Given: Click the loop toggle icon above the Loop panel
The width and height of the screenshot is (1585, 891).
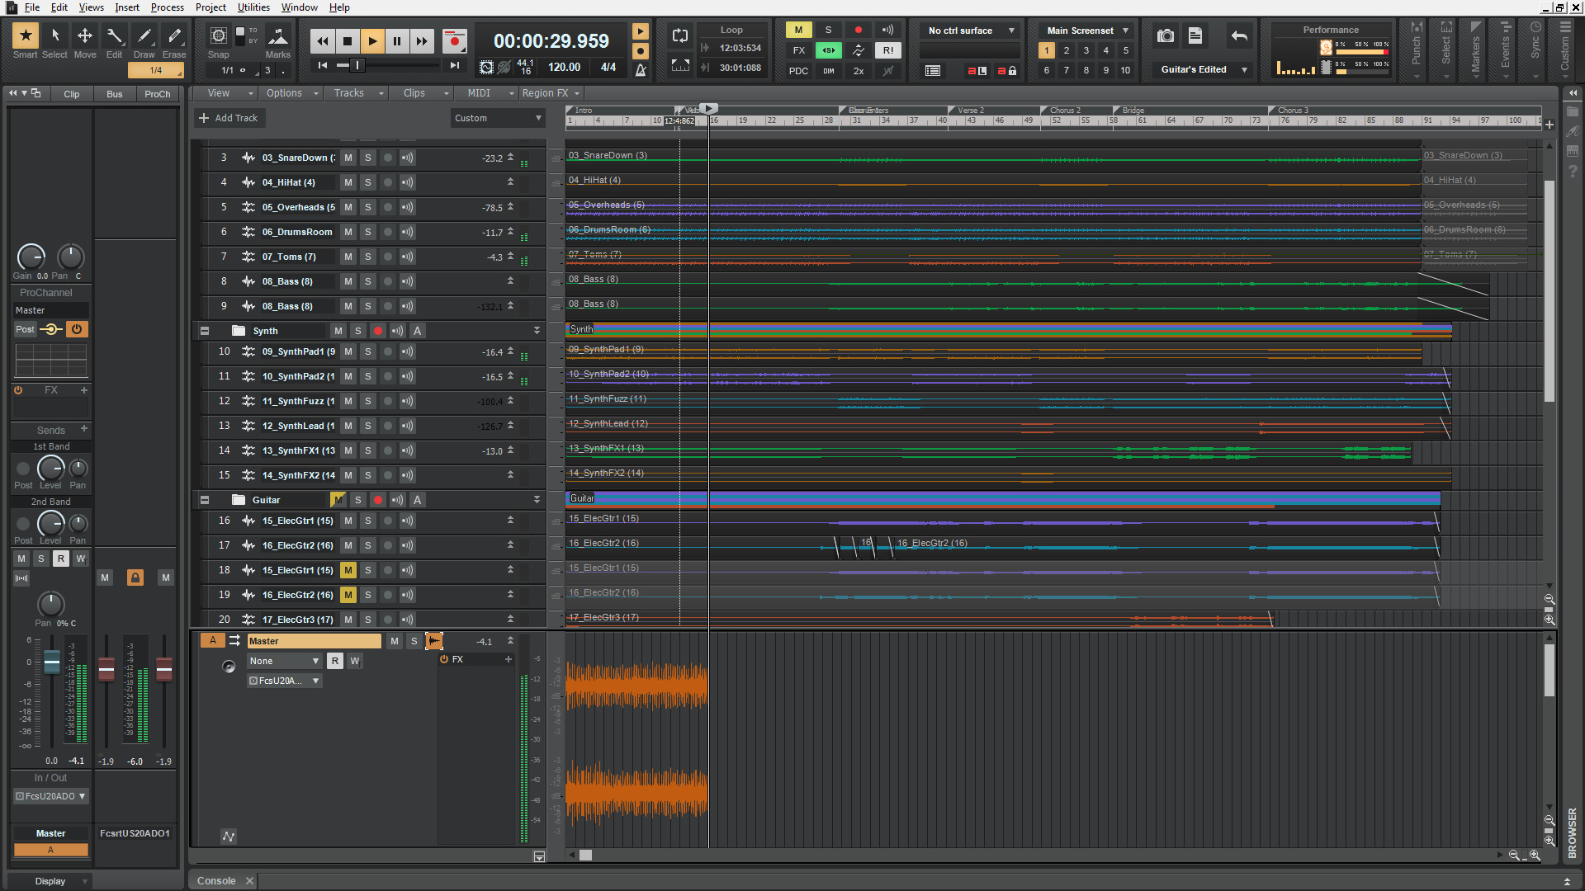Looking at the screenshot, I should pyautogui.click(x=679, y=35).
